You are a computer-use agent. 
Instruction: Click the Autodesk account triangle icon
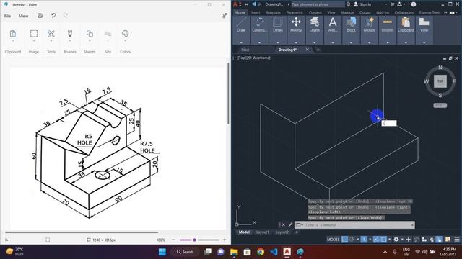pyautogui.click(x=399, y=4)
